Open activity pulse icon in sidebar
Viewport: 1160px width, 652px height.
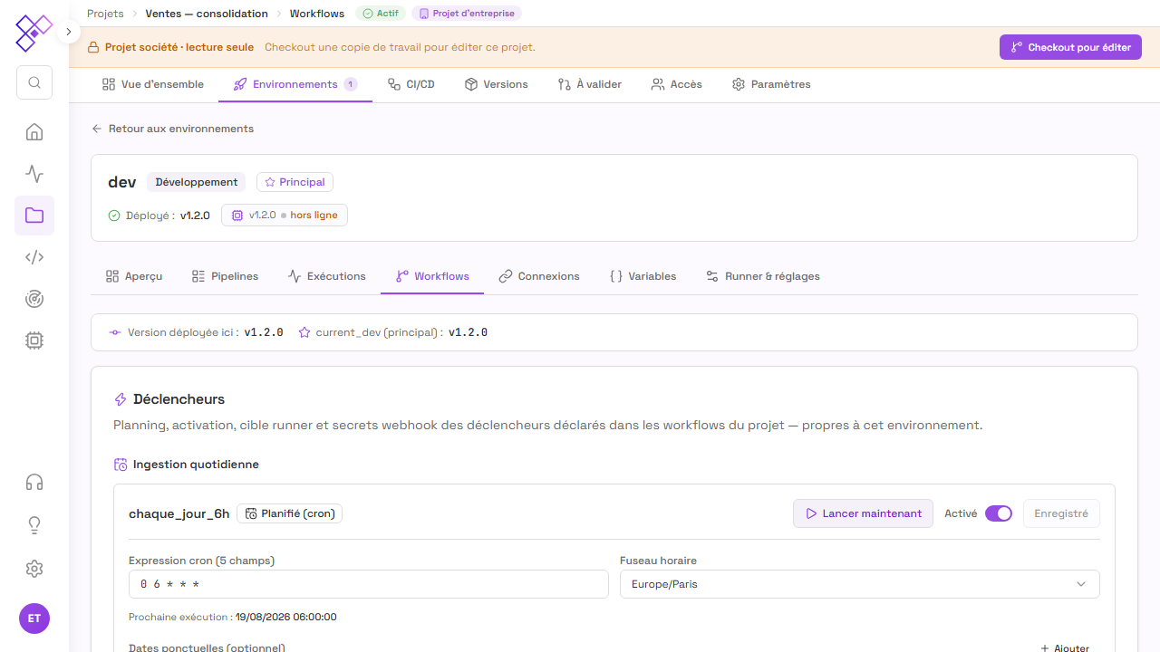[x=34, y=174]
